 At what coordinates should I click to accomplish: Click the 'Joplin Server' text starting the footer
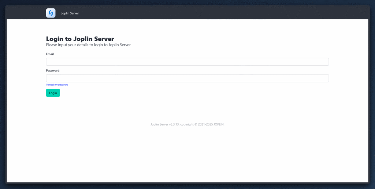point(159,124)
